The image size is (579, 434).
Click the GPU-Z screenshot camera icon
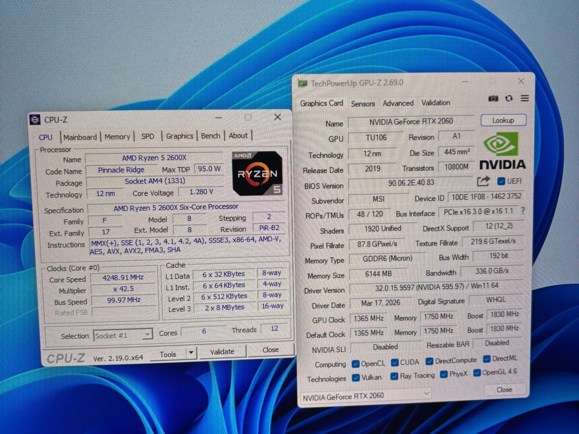tap(493, 98)
